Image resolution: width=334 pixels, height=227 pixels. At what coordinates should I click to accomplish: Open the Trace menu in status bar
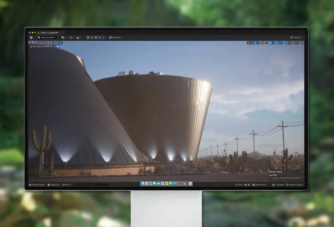click(239, 185)
